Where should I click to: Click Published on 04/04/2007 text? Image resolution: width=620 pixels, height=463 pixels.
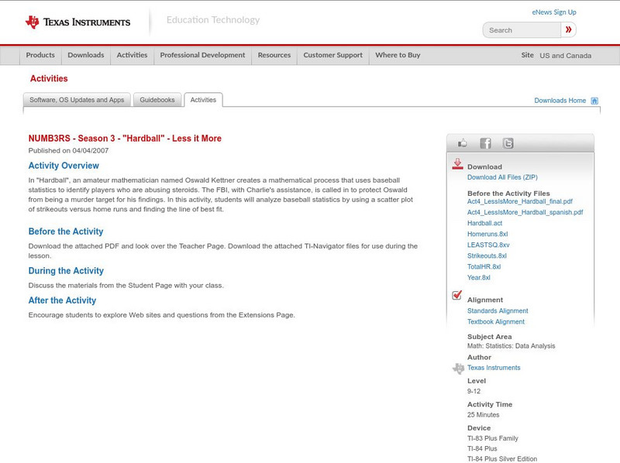tap(68, 150)
